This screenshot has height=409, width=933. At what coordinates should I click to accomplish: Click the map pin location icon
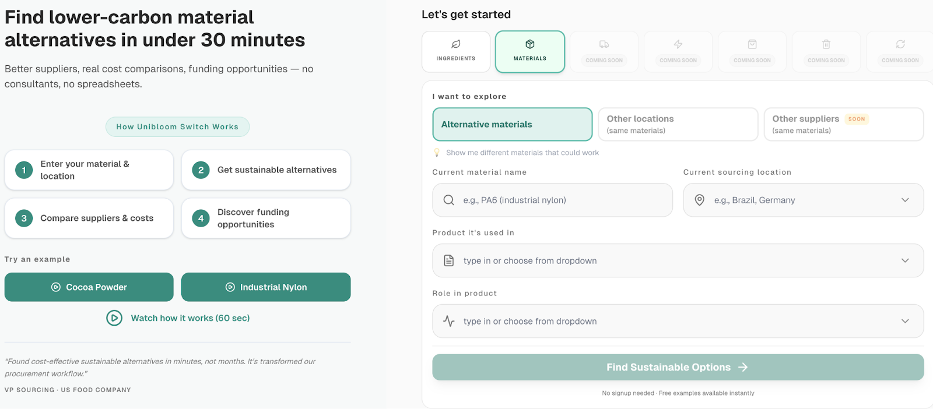point(700,200)
